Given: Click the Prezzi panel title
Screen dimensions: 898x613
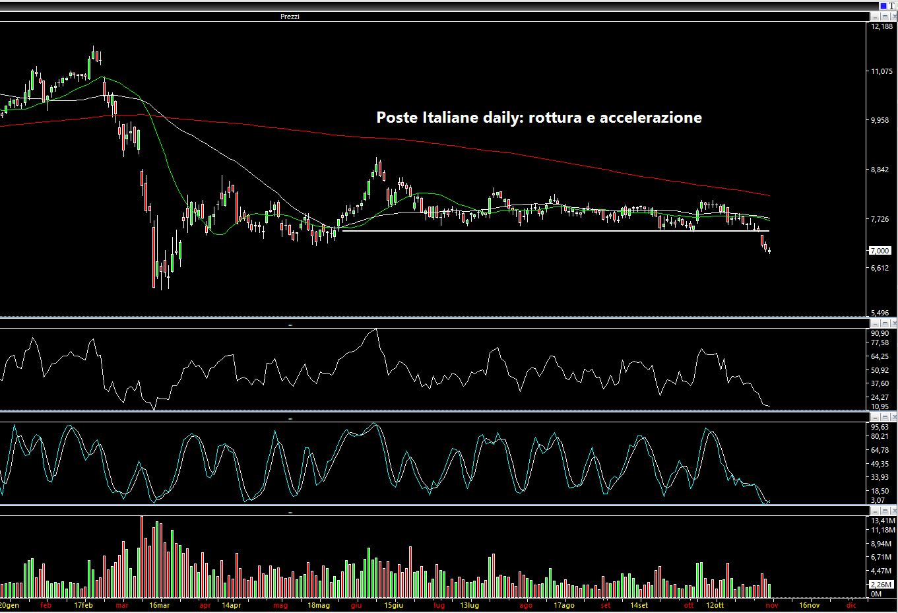Looking at the screenshot, I should coord(290,16).
